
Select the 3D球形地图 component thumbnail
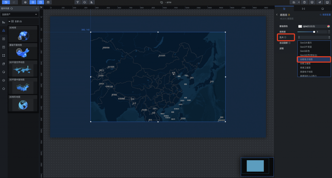(23, 103)
